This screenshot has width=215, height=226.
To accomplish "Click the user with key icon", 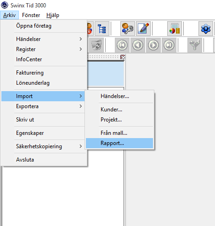I will [x=128, y=29].
